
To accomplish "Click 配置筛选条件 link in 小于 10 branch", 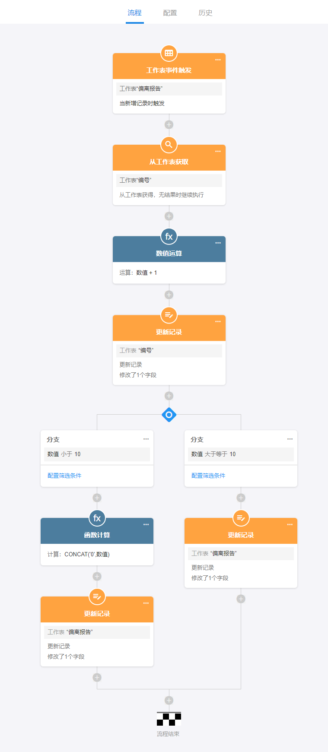I will point(64,476).
